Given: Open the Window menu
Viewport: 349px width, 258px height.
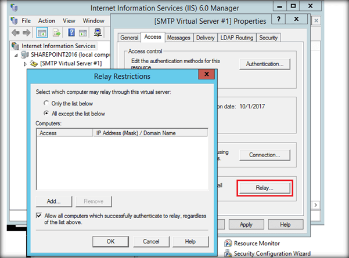Looking at the screenshot, I should pyautogui.click(x=93, y=21).
